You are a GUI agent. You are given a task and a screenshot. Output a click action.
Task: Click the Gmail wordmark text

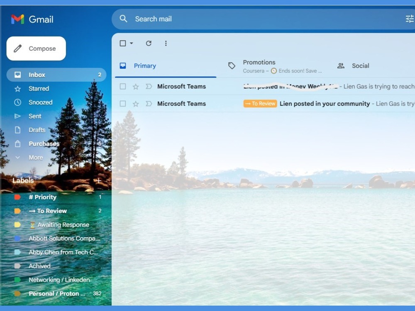click(x=41, y=19)
